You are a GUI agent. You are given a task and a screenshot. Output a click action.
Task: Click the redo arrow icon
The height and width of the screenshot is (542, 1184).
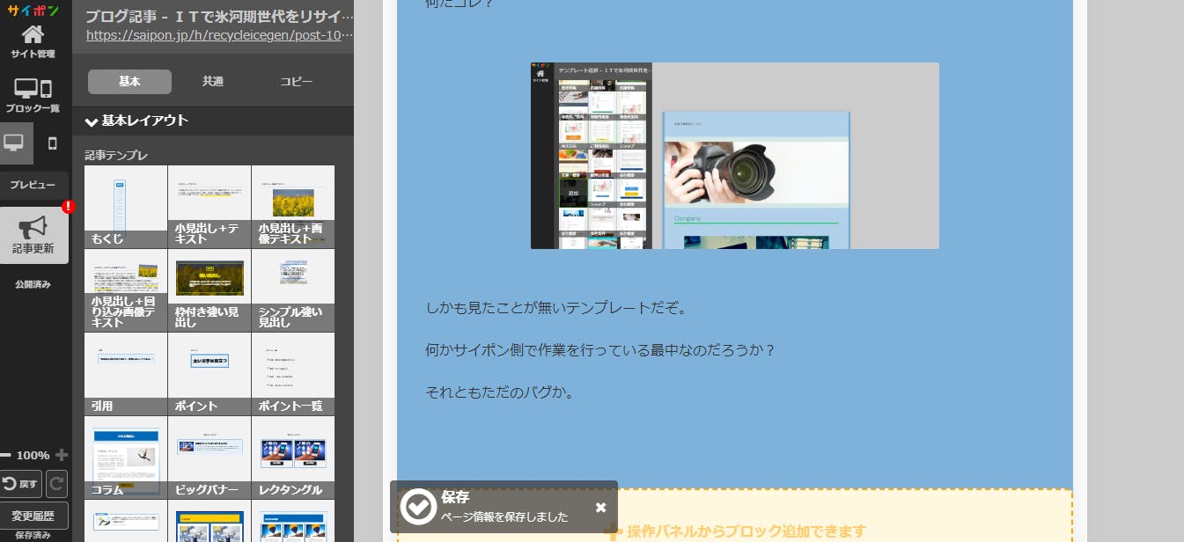click(56, 484)
